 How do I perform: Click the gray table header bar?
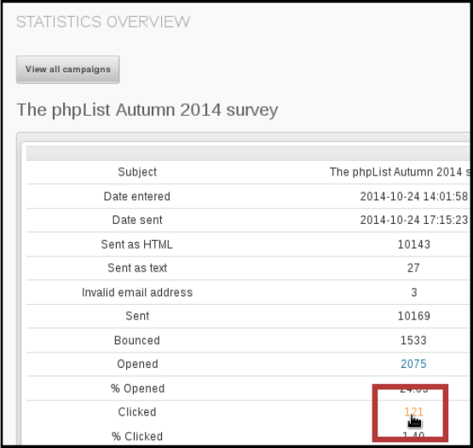click(x=248, y=153)
